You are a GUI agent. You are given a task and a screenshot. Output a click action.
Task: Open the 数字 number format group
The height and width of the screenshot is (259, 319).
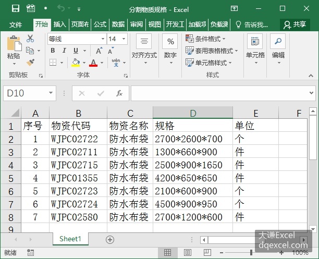tap(170, 50)
